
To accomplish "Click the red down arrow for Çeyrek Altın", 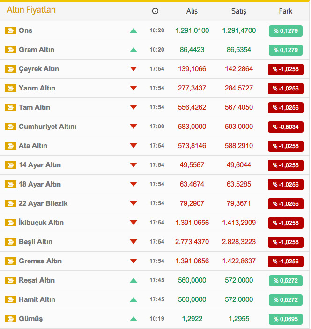I will tap(133, 69).
